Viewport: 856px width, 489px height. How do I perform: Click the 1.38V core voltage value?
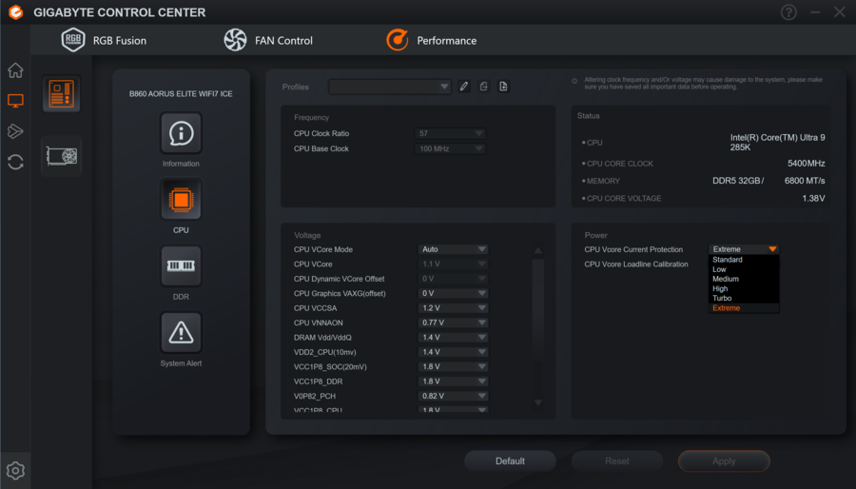813,198
